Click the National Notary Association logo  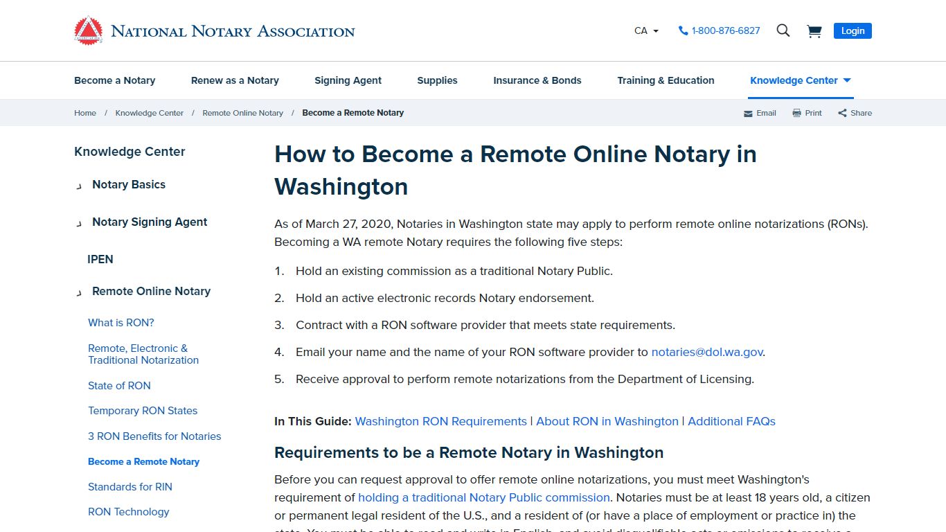[214, 31]
